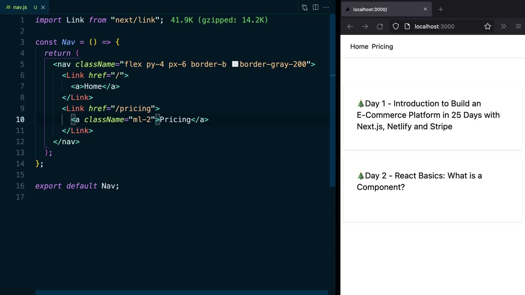Click the browser forward arrow
The height and width of the screenshot is (295, 525).
tap(365, 26)
